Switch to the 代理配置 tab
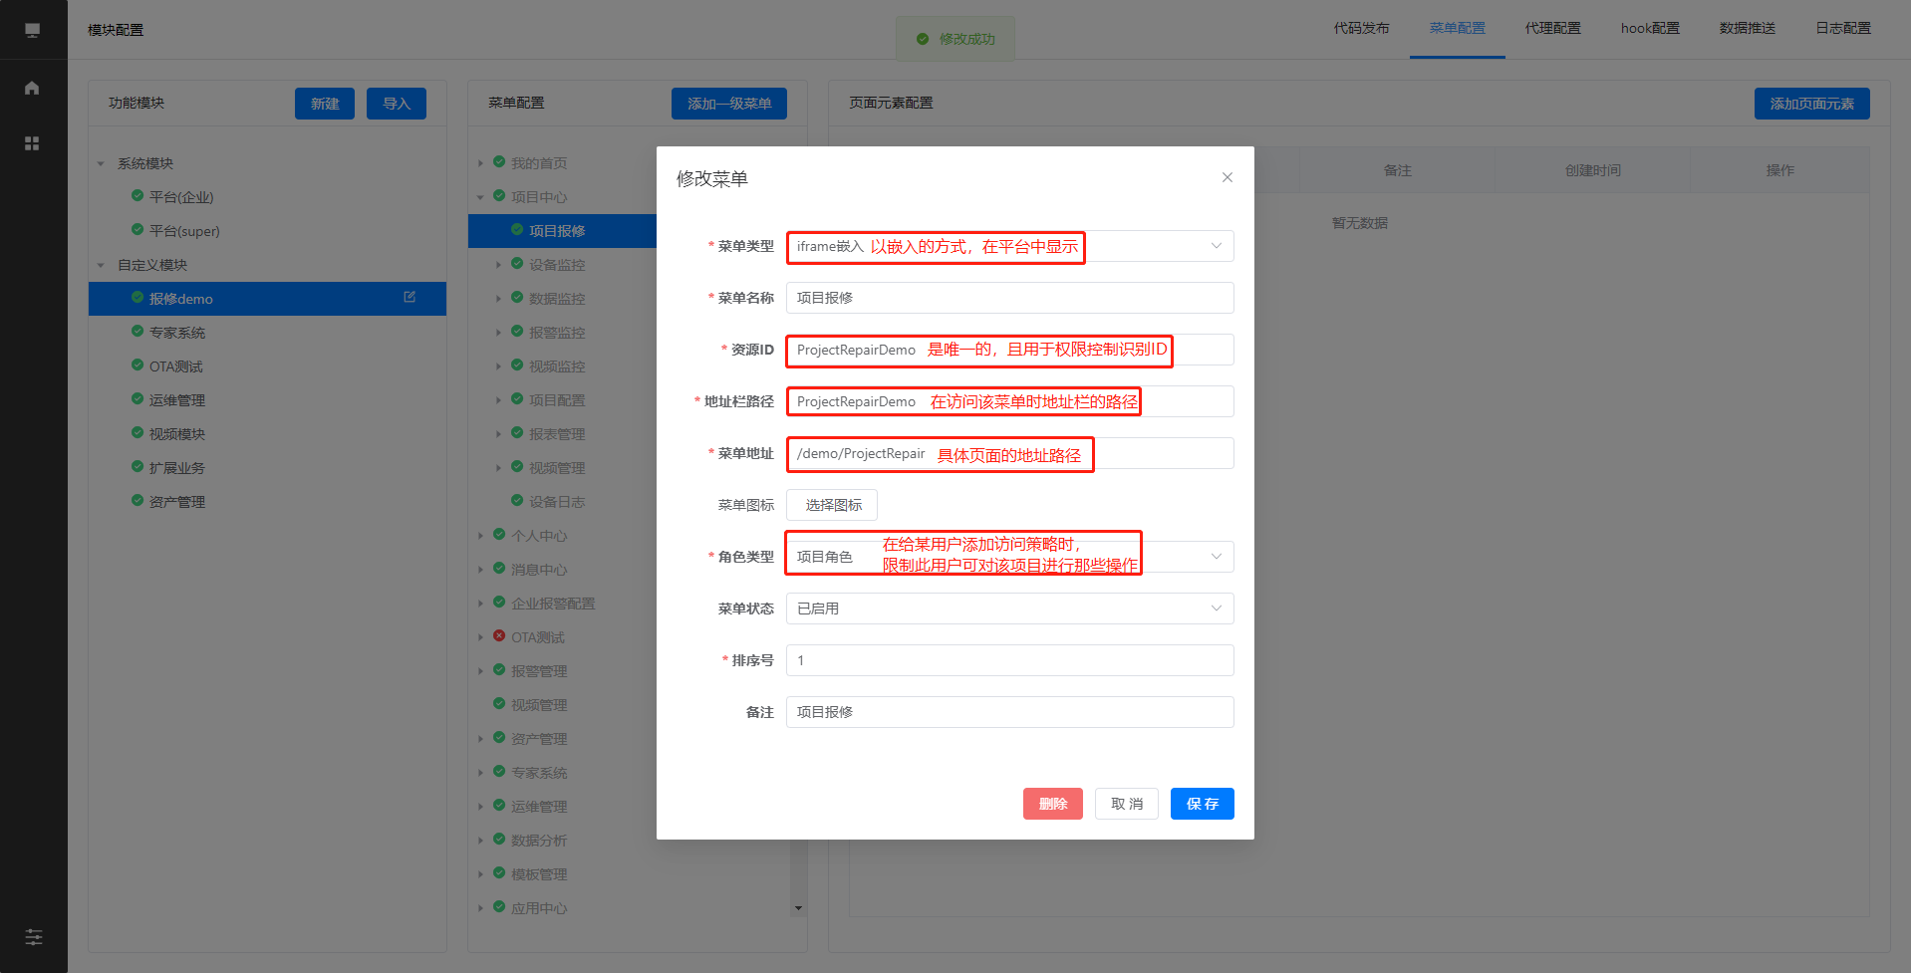 click(1552, 29)
